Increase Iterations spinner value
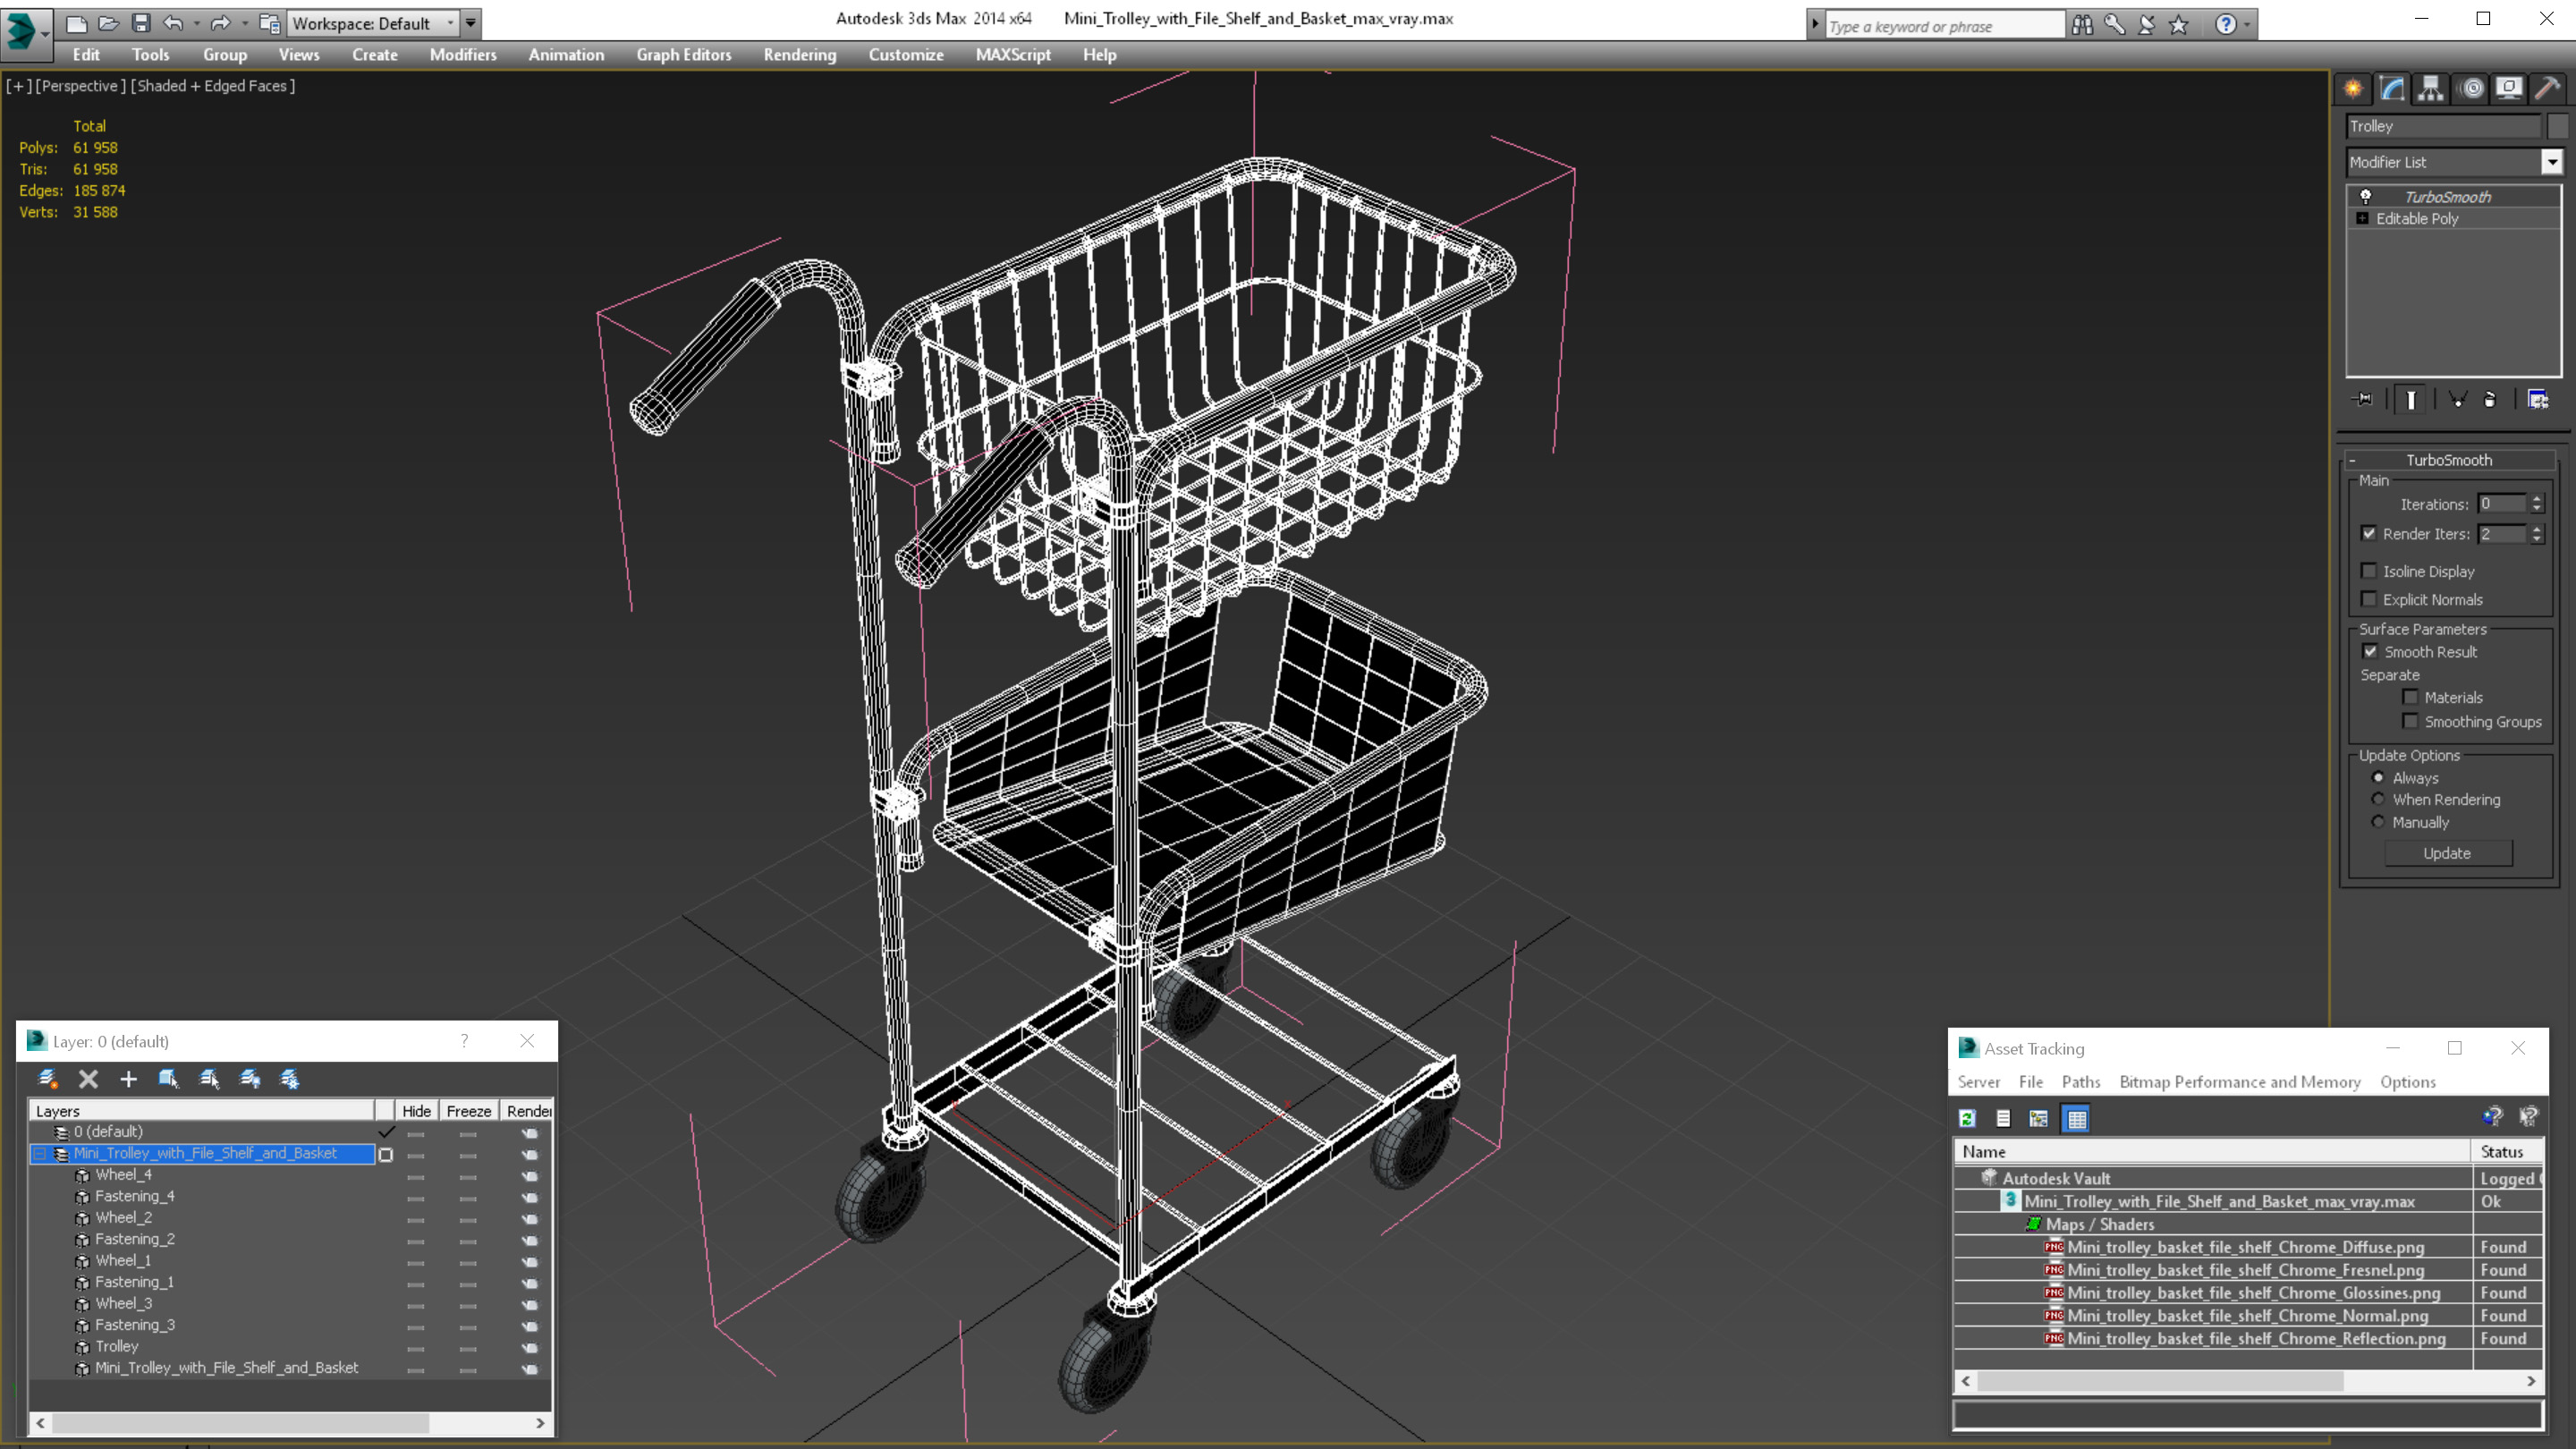Image resolution: width=2576 pixels, height=1449 pixels. click(2537, 499)
